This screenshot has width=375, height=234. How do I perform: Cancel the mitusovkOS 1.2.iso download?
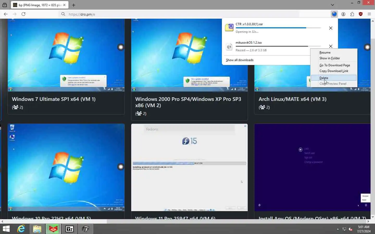coord(331,46)
